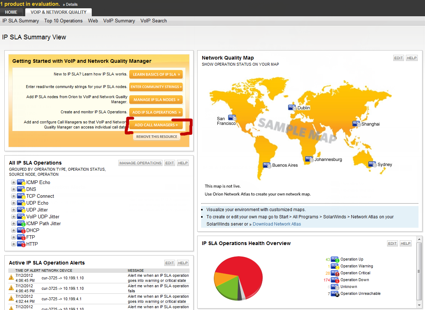The height and width of the screenshot is (310, 425).
Task: Edit the All IP SLA Operations resource
Action: [170, 163]
